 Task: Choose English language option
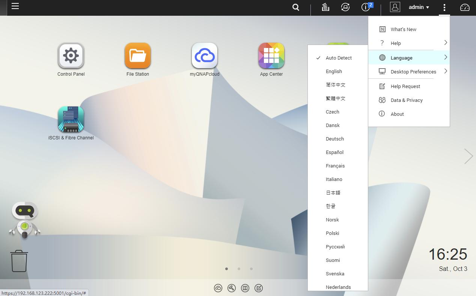click(x=338, y=71)
